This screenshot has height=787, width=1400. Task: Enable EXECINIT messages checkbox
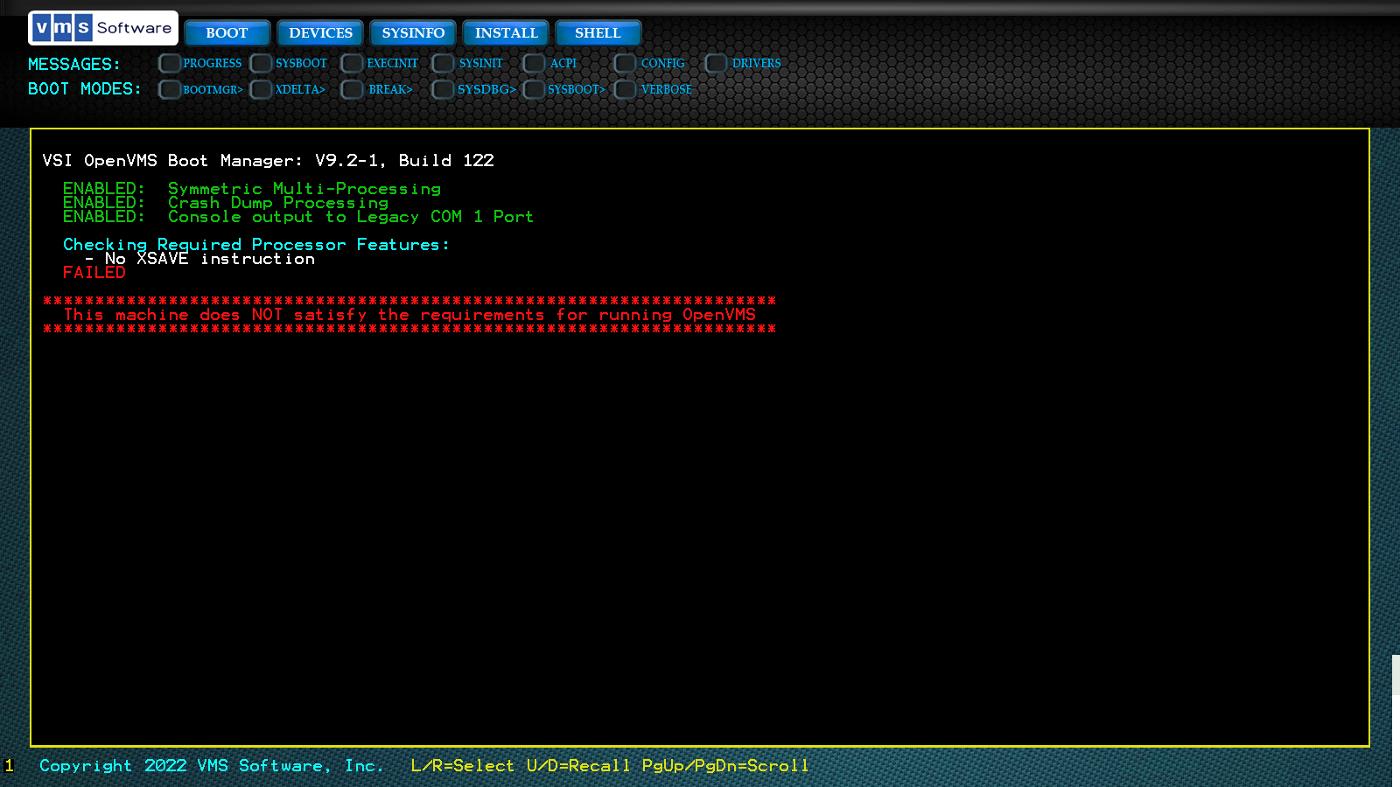pos(352,63)
